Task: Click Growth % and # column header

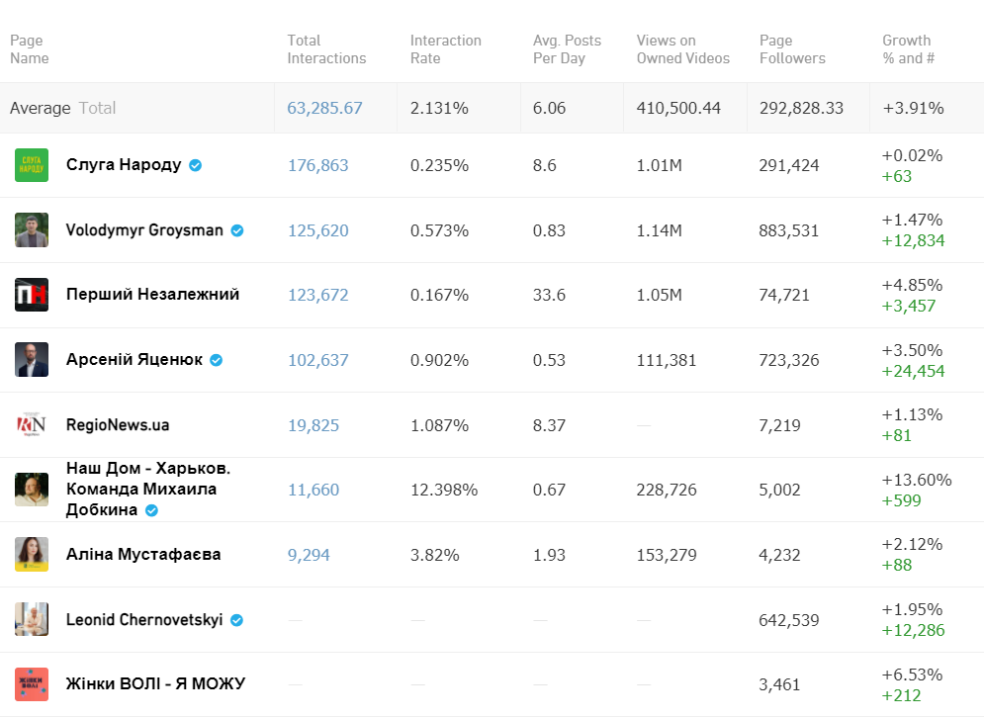Action: (x=906, y=49)
